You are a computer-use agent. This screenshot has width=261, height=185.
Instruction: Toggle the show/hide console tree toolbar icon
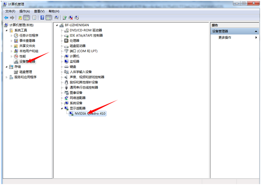[26, 18]
